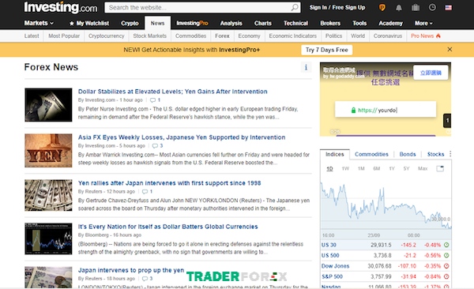
Task: Select the Economic Indicators subtab
Action: pyautogui.click(x=292, y=36)
